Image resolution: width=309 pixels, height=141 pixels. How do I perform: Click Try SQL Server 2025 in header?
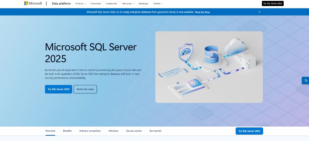(x=272, y=4)
